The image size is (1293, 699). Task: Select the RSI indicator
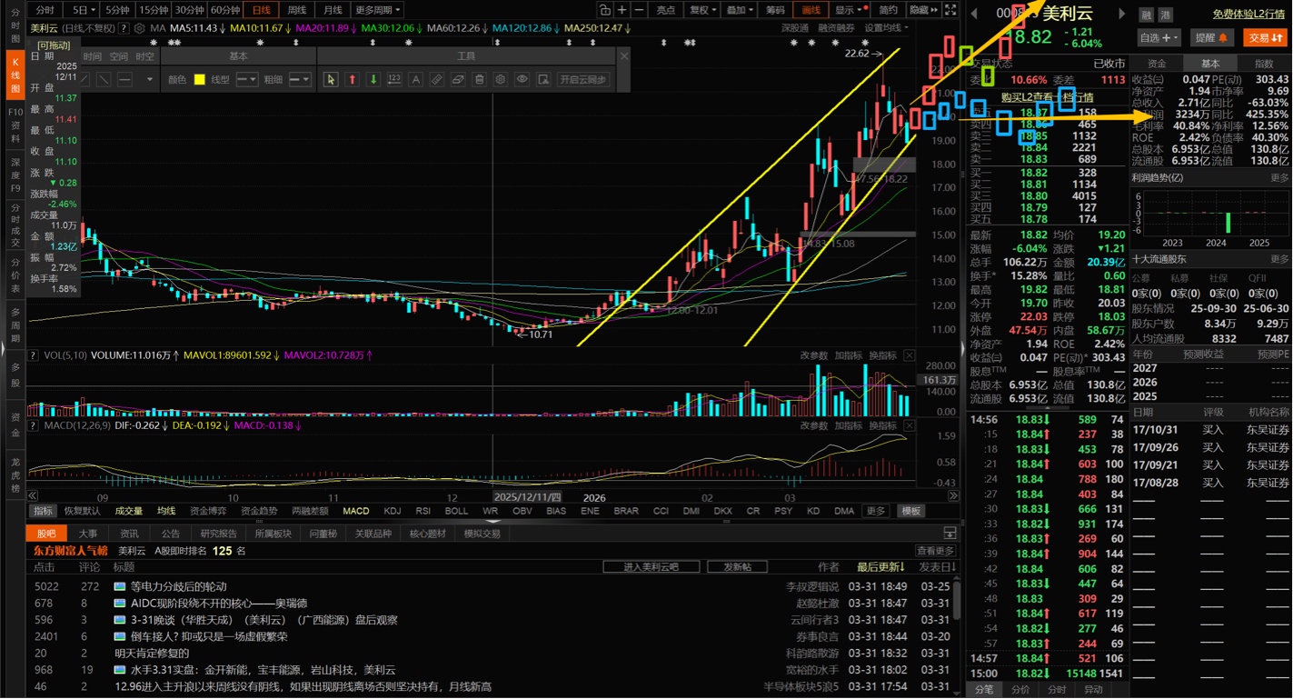click(423, 511)
